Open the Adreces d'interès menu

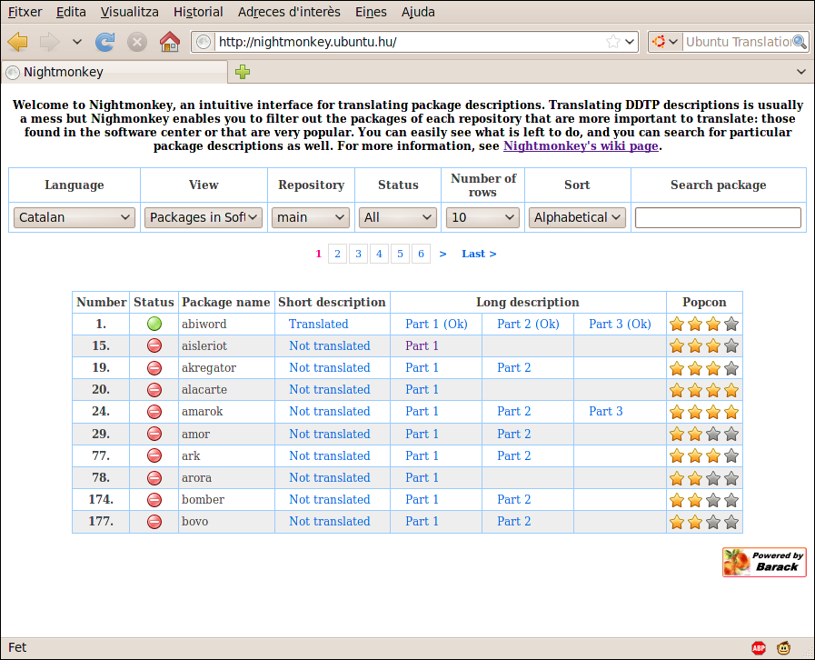coord(289,12)
